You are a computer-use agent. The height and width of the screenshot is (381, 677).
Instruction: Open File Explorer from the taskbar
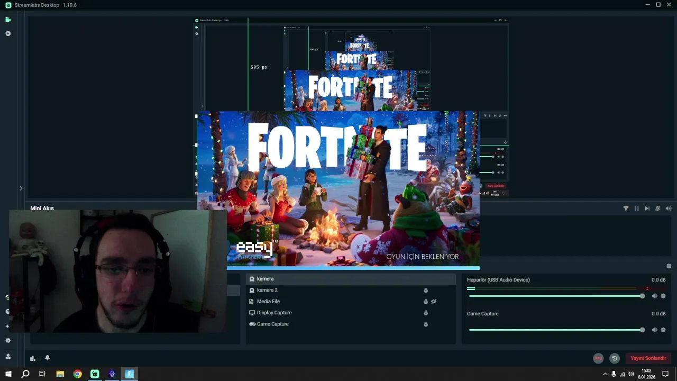[x=60, y=374]
